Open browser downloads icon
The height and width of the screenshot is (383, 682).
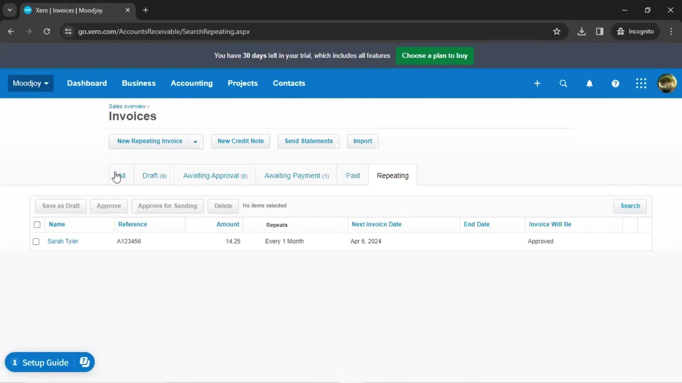pos(581,31)
